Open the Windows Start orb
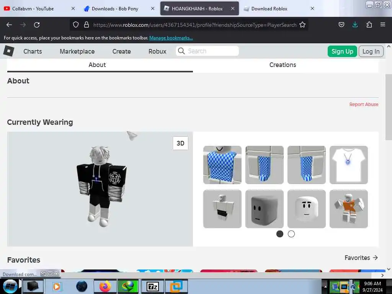The image size is (392, 294). click(x=10, y=286)
